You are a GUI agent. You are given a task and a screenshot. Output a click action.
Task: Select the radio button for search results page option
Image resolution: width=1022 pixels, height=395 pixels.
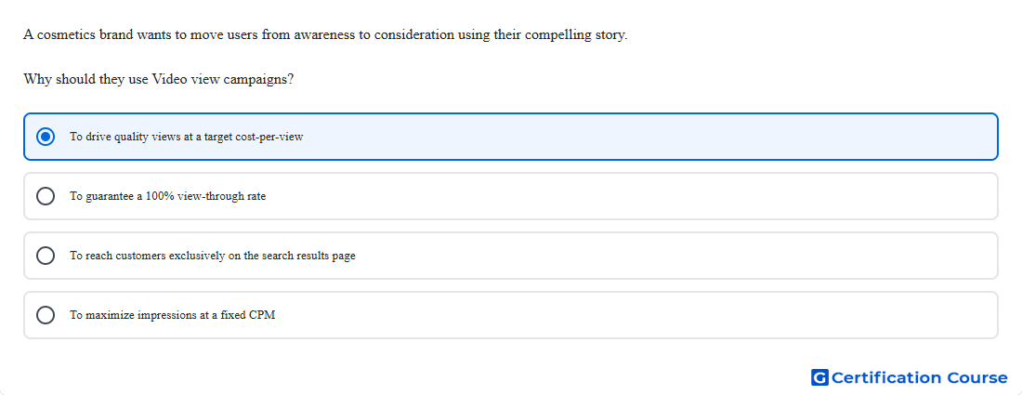coord(46,256)
